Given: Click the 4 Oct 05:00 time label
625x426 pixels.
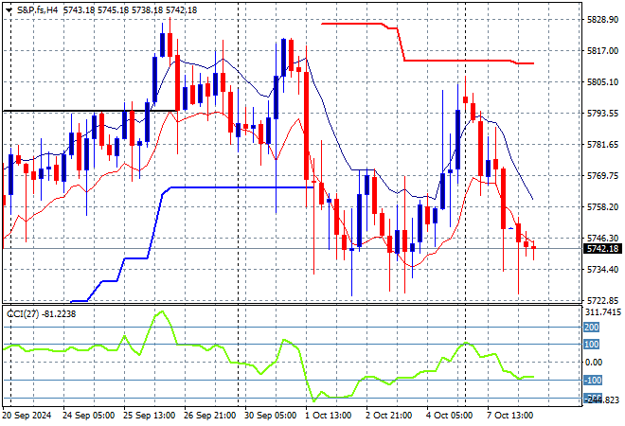Looking at the screenshot, I should click(x=449, y=416).
